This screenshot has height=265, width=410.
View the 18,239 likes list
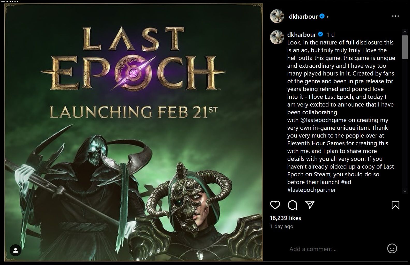[x=285, y=218]
